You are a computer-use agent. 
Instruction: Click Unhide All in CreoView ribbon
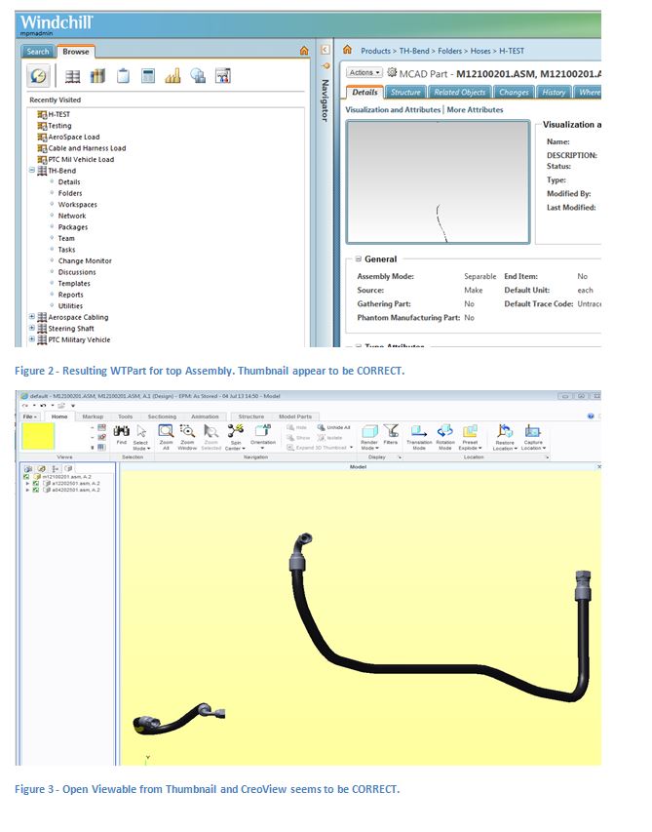334,427
